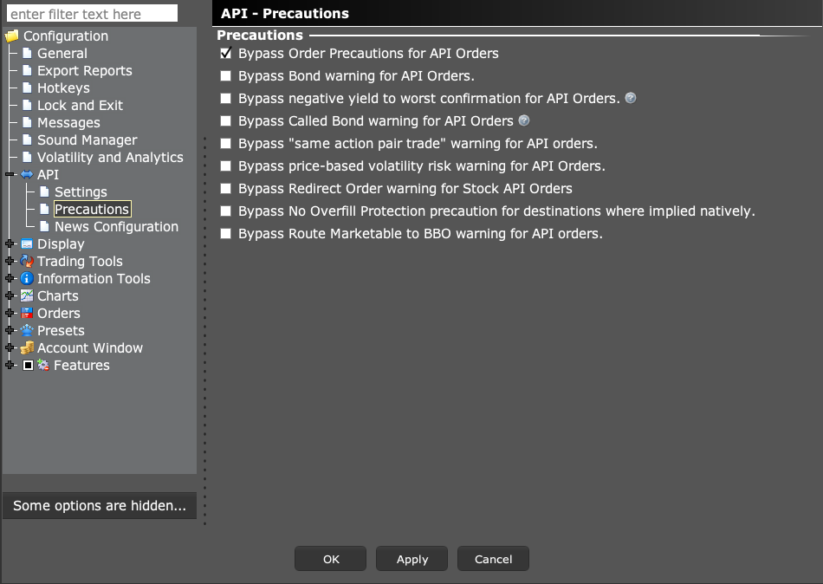This screenshot has height=584, width=823.
Task: Select General in configuration tree
Action: point(62,53)
